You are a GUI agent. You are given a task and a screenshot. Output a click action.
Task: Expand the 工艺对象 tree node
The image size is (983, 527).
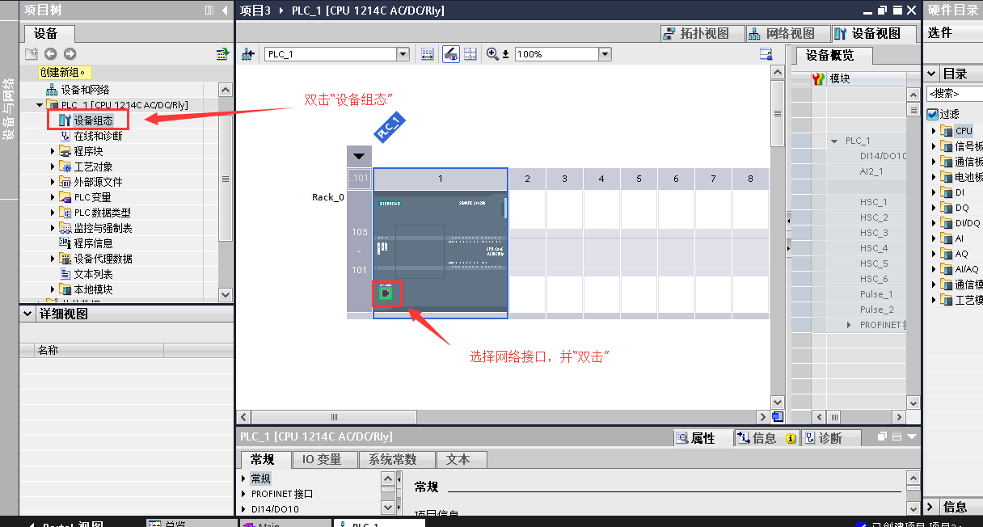point(53,167)
